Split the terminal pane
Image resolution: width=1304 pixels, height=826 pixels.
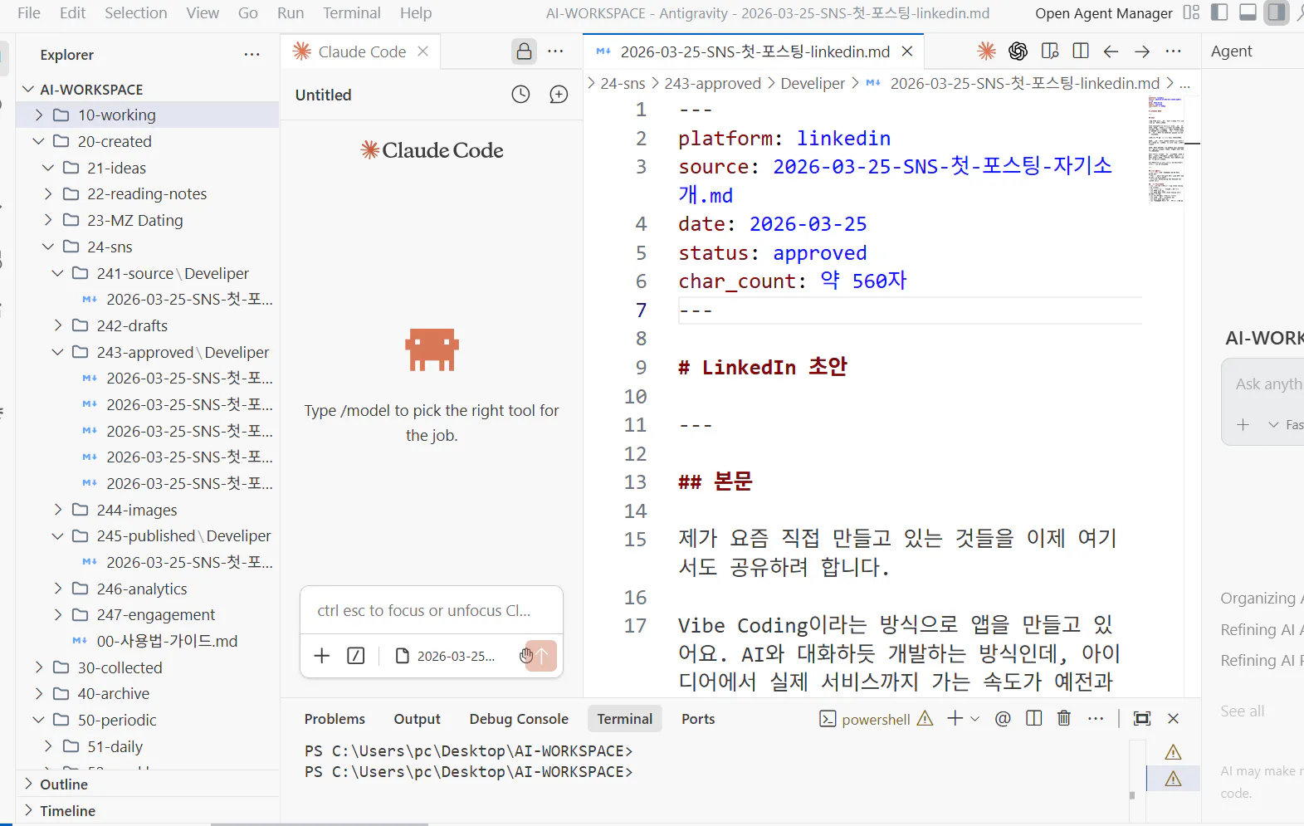coord(1033,719)
